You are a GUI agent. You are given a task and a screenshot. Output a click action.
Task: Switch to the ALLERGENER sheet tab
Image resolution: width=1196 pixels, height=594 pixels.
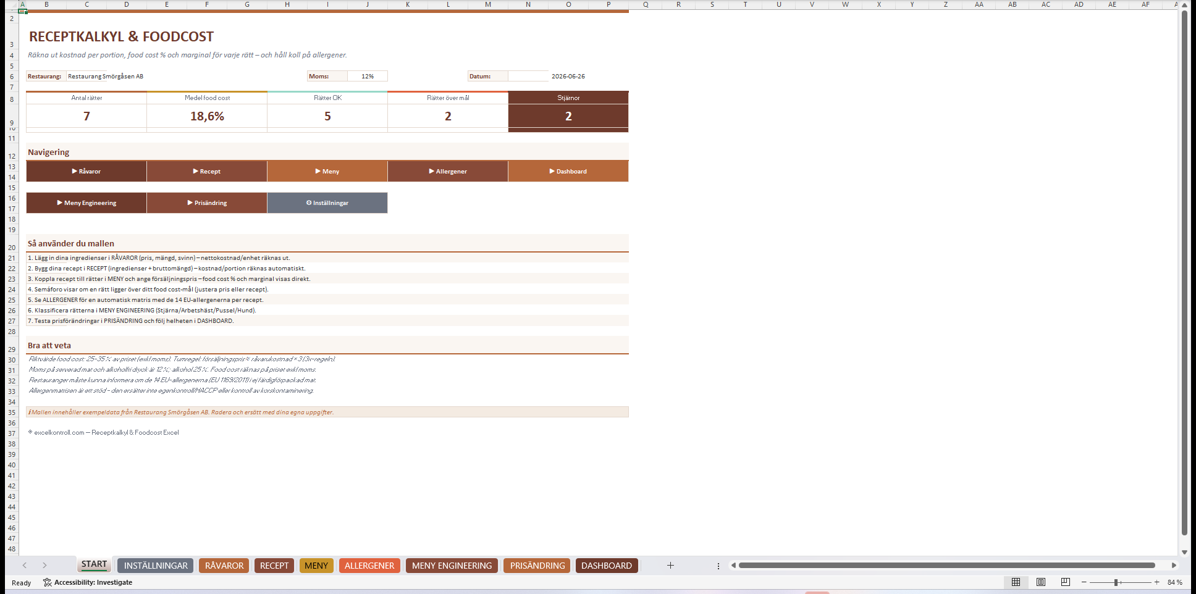click(369, 566)
